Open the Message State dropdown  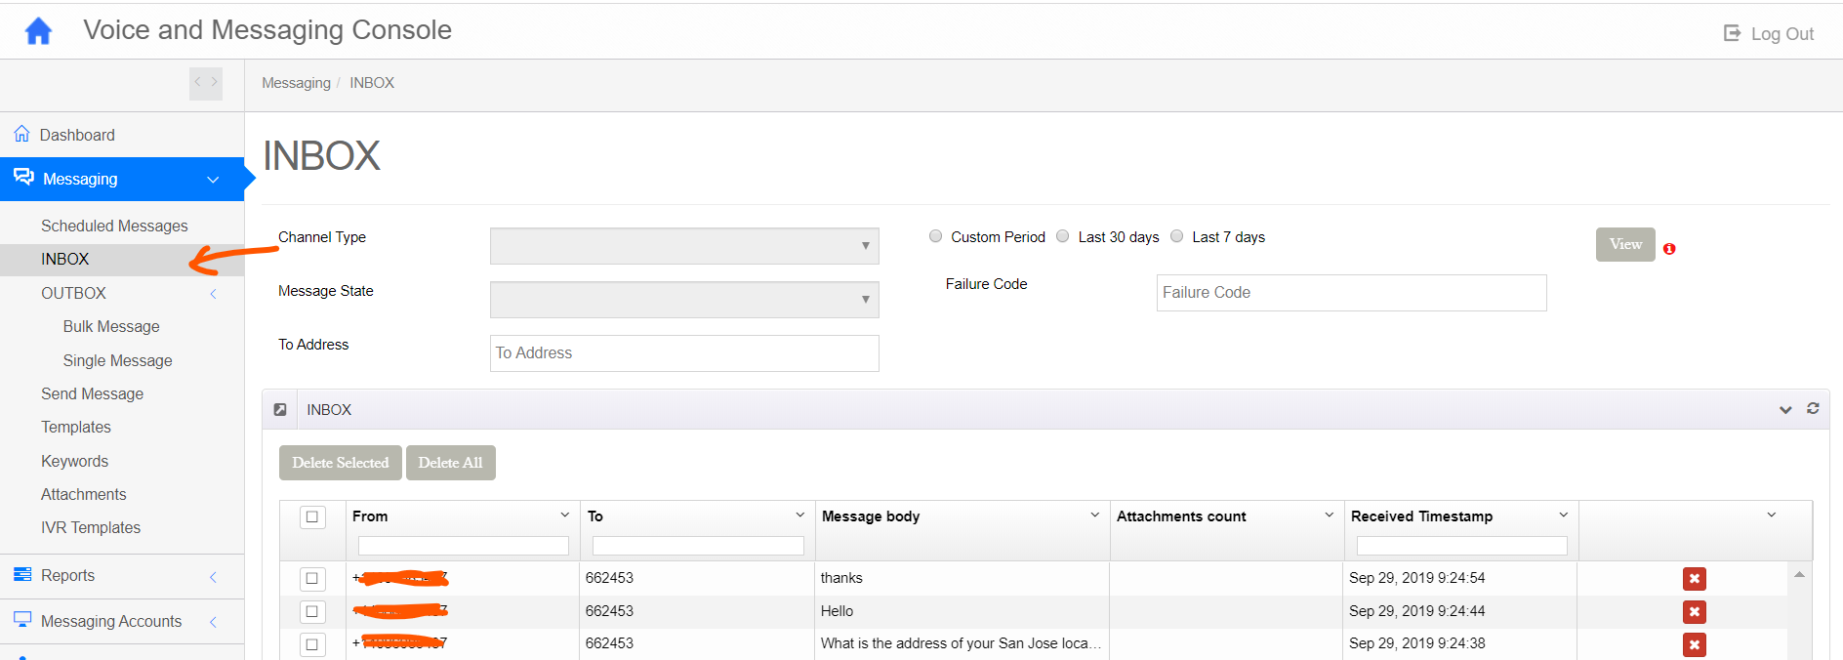[x=684, y=300]
